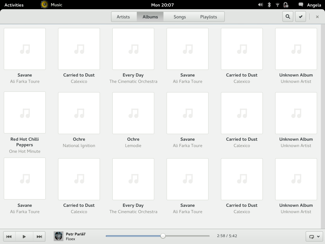Open the Angela user menu
The image size is (325, 244).
click(x=314, y=5)
